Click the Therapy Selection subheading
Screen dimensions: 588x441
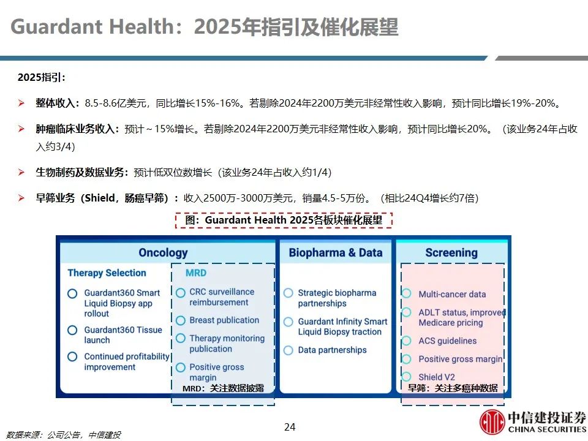pos(107,273)
